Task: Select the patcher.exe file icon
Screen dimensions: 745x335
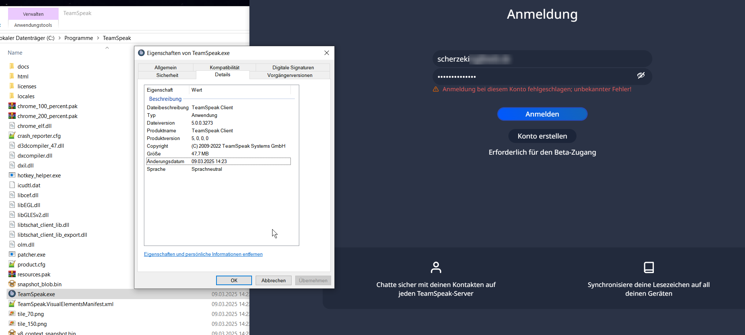Action: (x=12, y=254)
